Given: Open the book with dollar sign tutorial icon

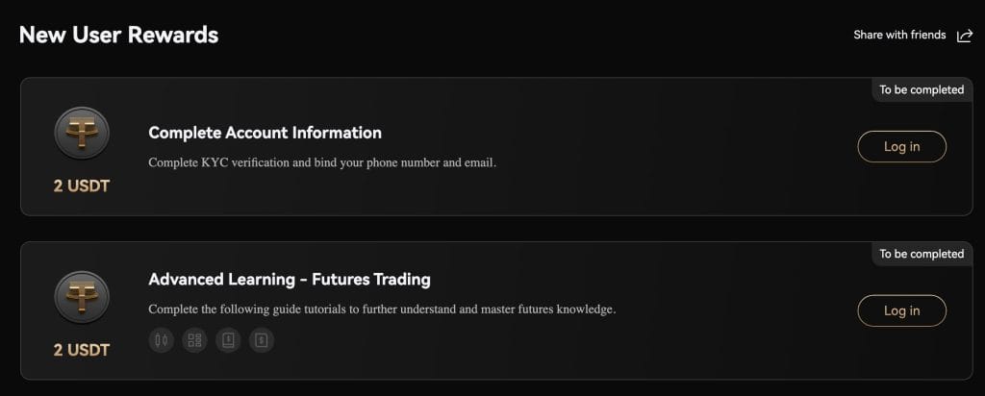Looking at the screenshot, I should tap(228, 340).
